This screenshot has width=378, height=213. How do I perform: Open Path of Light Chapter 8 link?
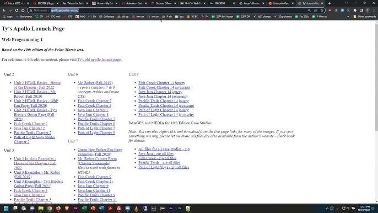tap(96, 132)
